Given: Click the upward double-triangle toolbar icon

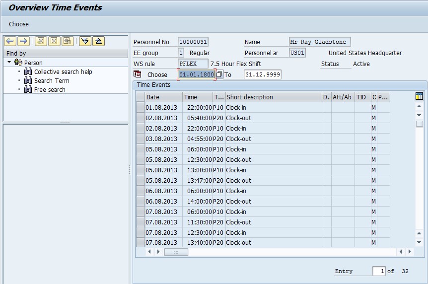Looking at the screenshot, I should 98,41.
